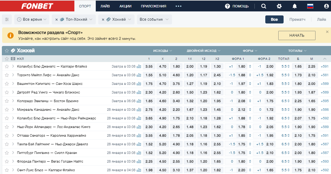Open statistics chart for Колорадо — Бостон
This screenshot has width=331, height=174.
pos(139,101)
